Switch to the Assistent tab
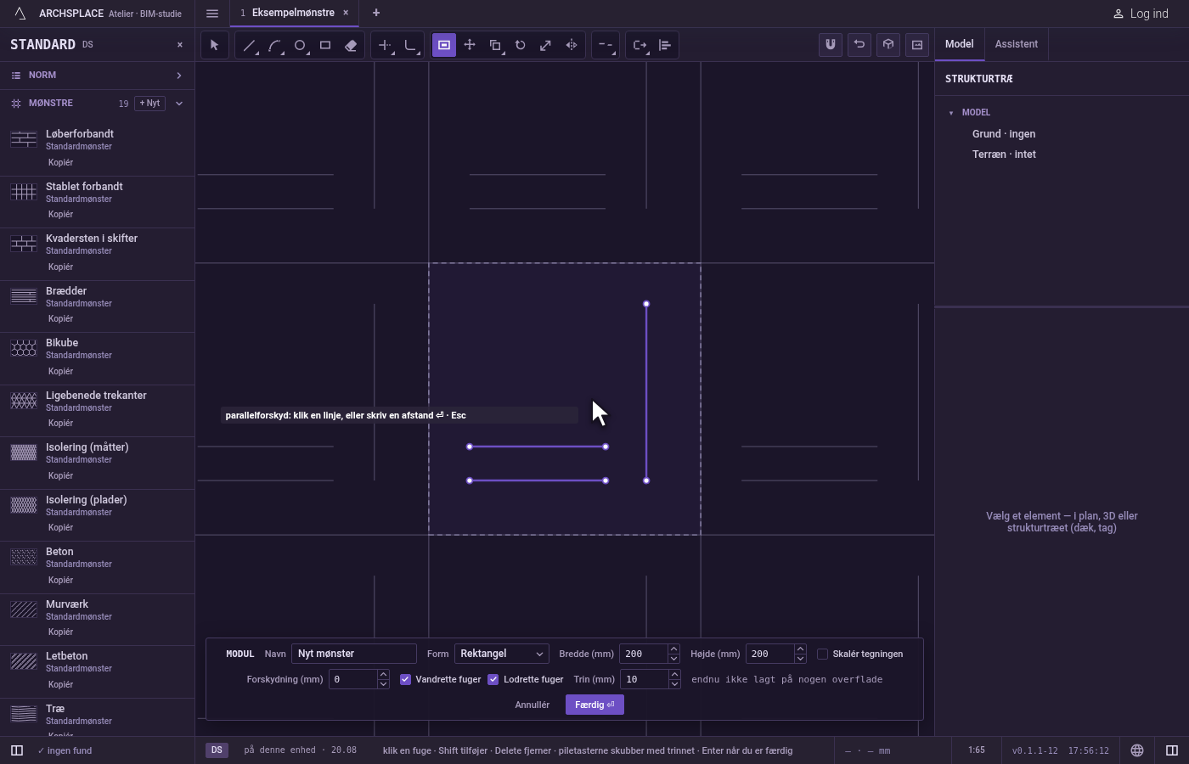 tap(1017, 44)
